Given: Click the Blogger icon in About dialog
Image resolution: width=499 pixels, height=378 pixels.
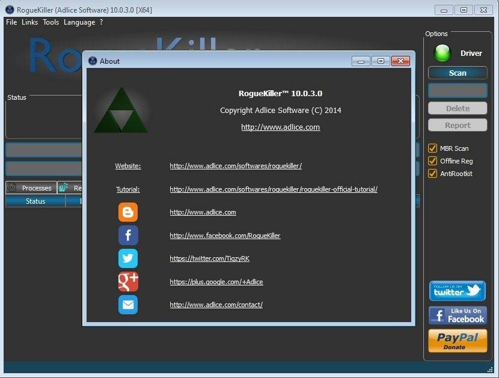Looking at the screenshot, I should tap(128, 212).
